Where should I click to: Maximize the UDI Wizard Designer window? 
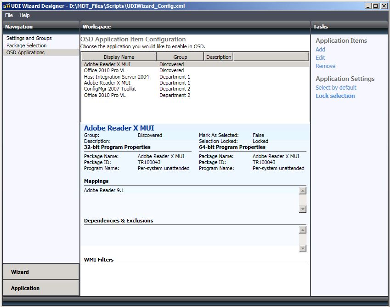(376, 6)
